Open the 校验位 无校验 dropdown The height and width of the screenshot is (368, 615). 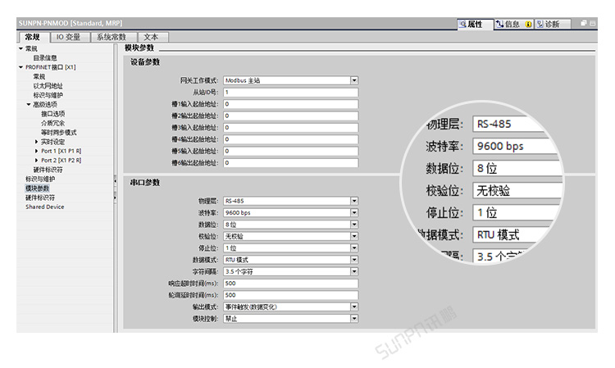(x=354, y=236)
